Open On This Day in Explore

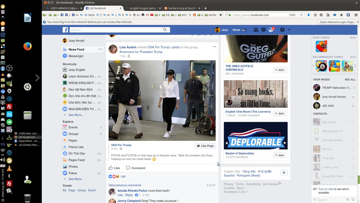[76, 153]
